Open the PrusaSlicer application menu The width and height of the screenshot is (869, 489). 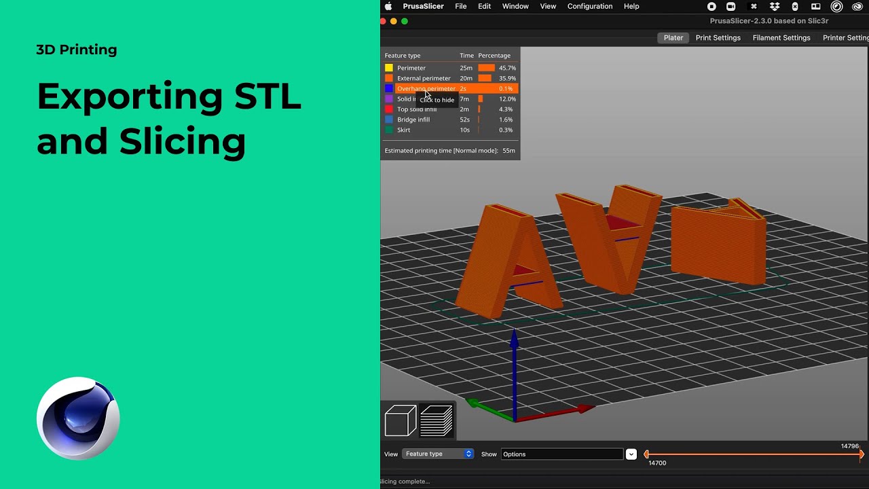[x=423, y=6]
